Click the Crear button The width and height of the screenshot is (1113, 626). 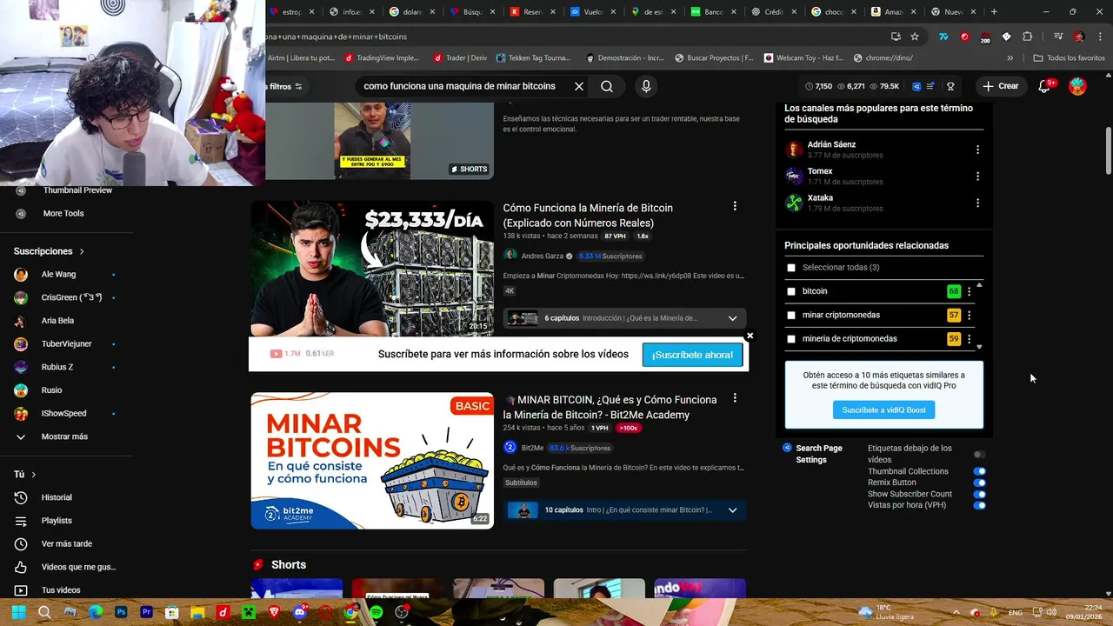(x=1000, y=86)
